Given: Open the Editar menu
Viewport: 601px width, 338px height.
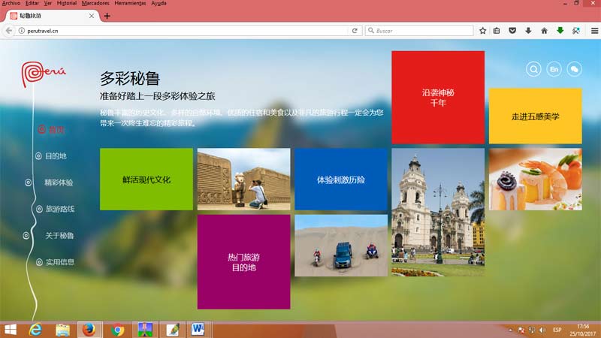Looking at the screenshot, I should click(32, 3).
